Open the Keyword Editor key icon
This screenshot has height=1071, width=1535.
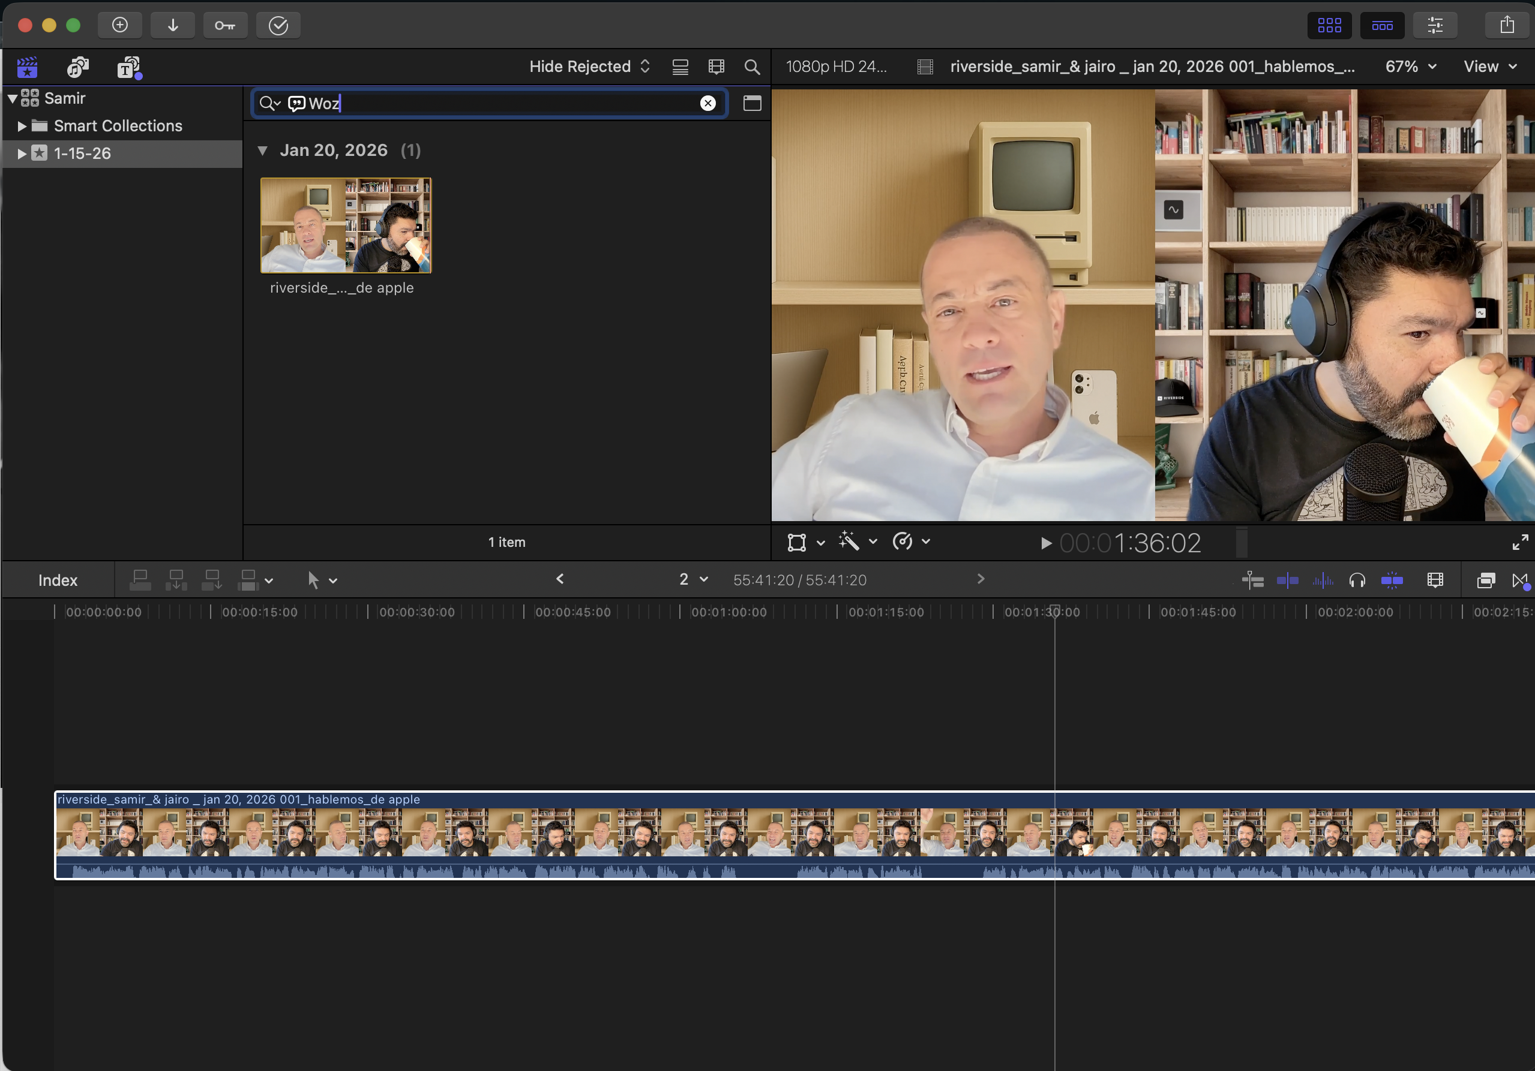point(224,25)
